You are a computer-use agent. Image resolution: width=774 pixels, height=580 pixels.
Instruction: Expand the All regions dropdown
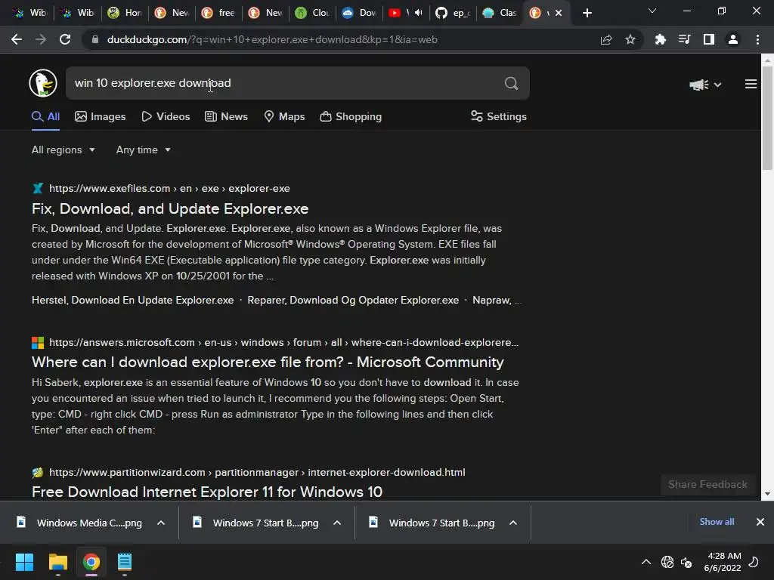coord(63,150)
